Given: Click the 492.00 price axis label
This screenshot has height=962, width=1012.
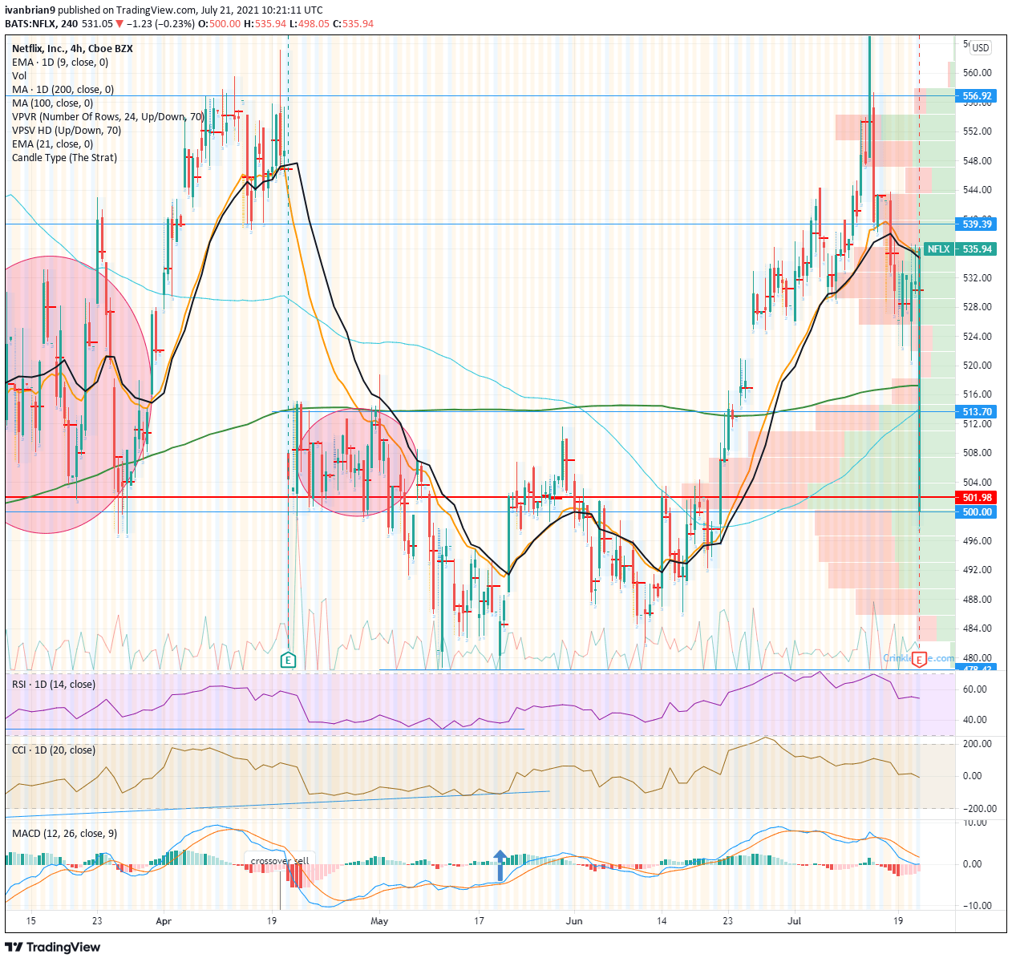Looking at the screenshot, I should 977,569.
